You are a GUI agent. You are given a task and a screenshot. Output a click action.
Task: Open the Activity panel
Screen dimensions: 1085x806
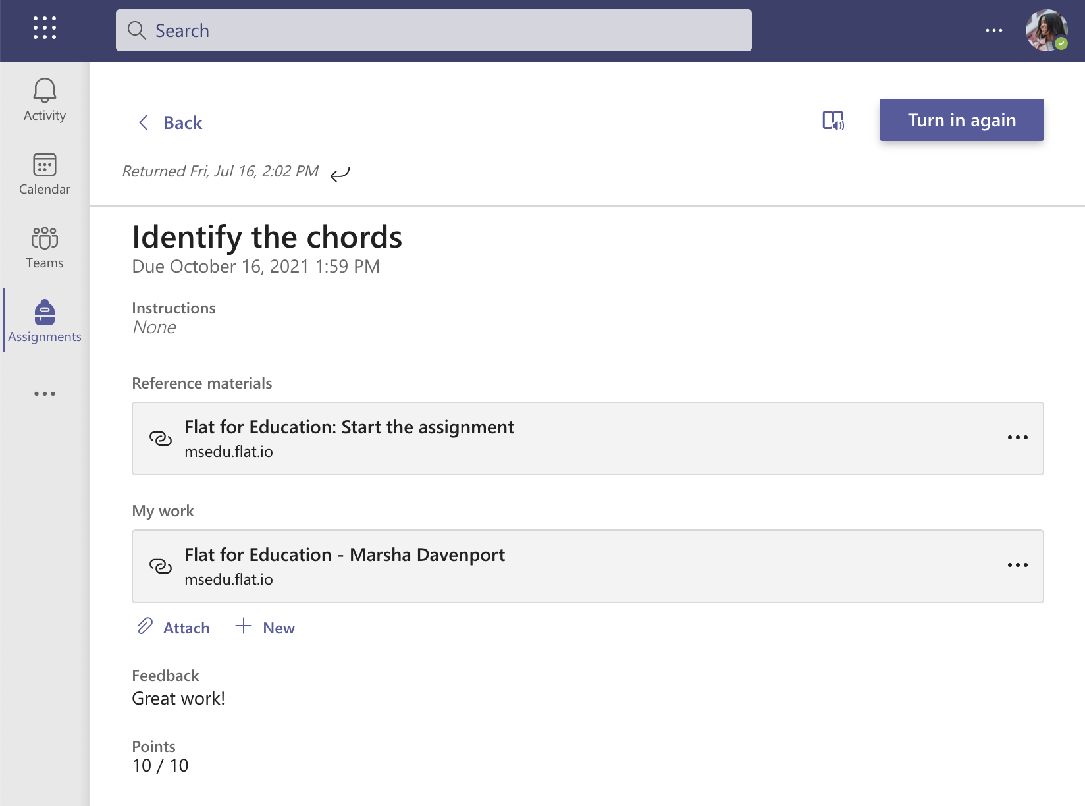point(43,99)
